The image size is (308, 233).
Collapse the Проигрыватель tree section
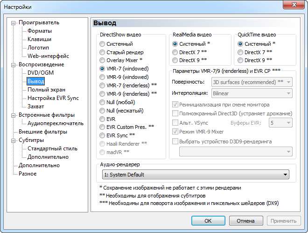pyautogui.click(x=14, y=23)
